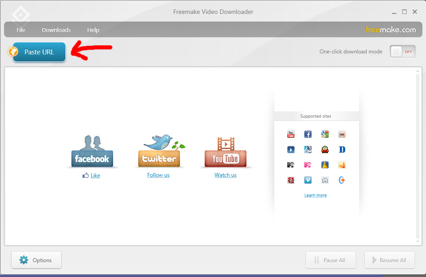
Task: Open the File menu
Action: (21, 30)
